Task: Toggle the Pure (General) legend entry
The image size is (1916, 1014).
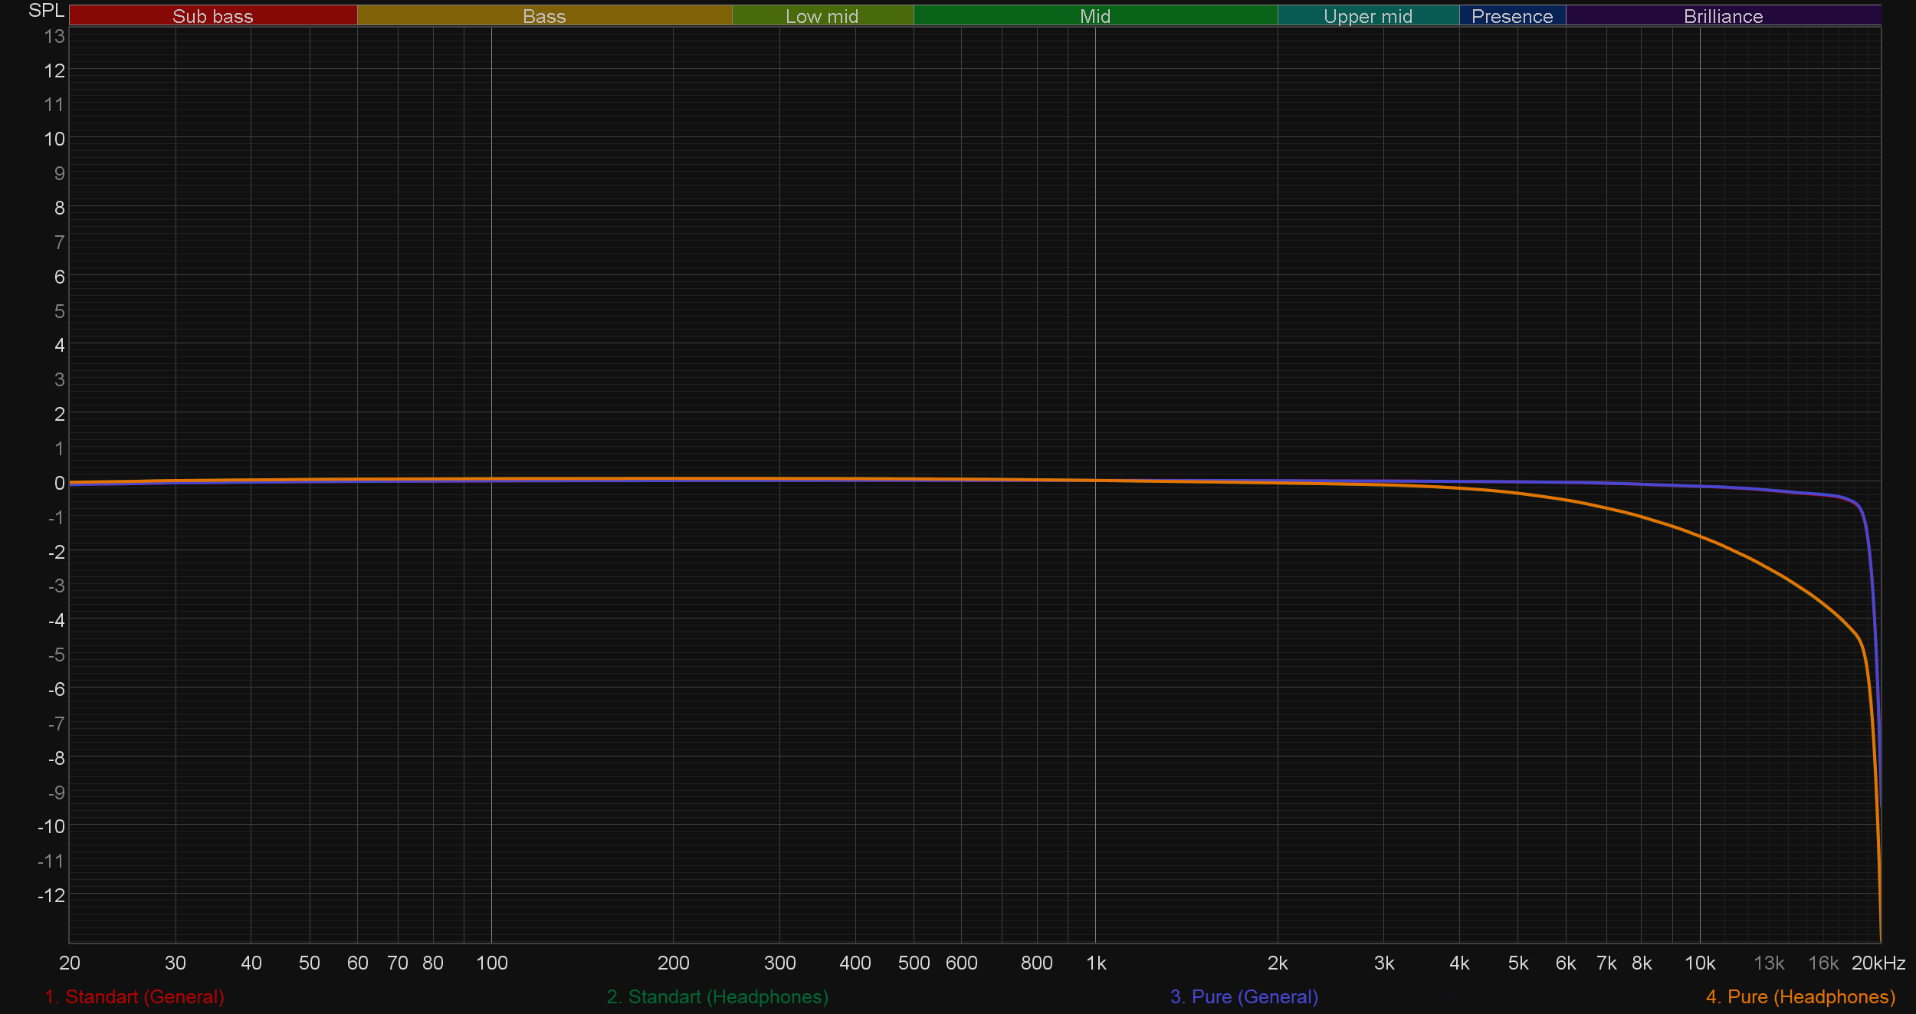Action: pos(1244,996)
